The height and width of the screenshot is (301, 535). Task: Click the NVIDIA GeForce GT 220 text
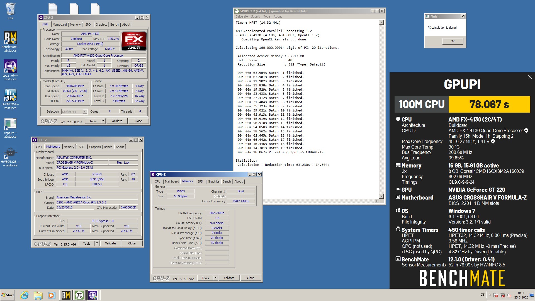[476, 190]
